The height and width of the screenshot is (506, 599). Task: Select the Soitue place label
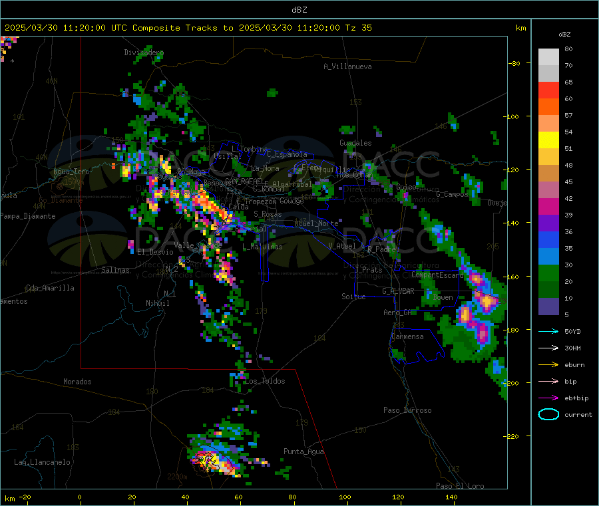353,296
